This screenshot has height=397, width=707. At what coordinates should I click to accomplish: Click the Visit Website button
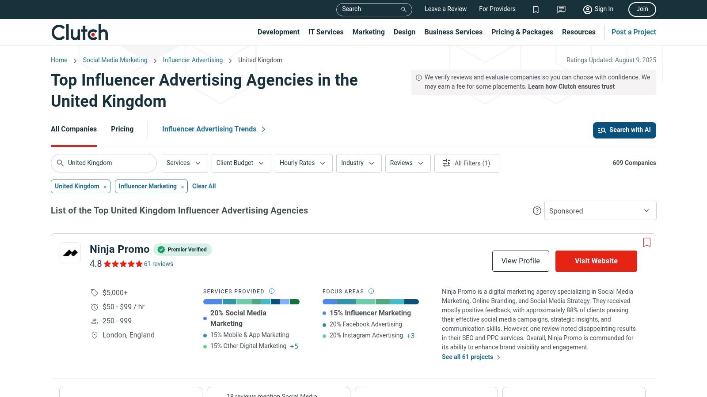click(x=596, y=261)
